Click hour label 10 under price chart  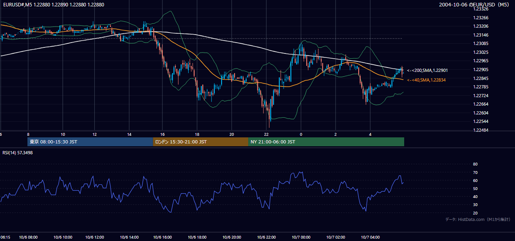63,134
